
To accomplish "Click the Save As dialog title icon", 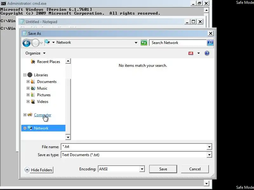I will (25, 33).
